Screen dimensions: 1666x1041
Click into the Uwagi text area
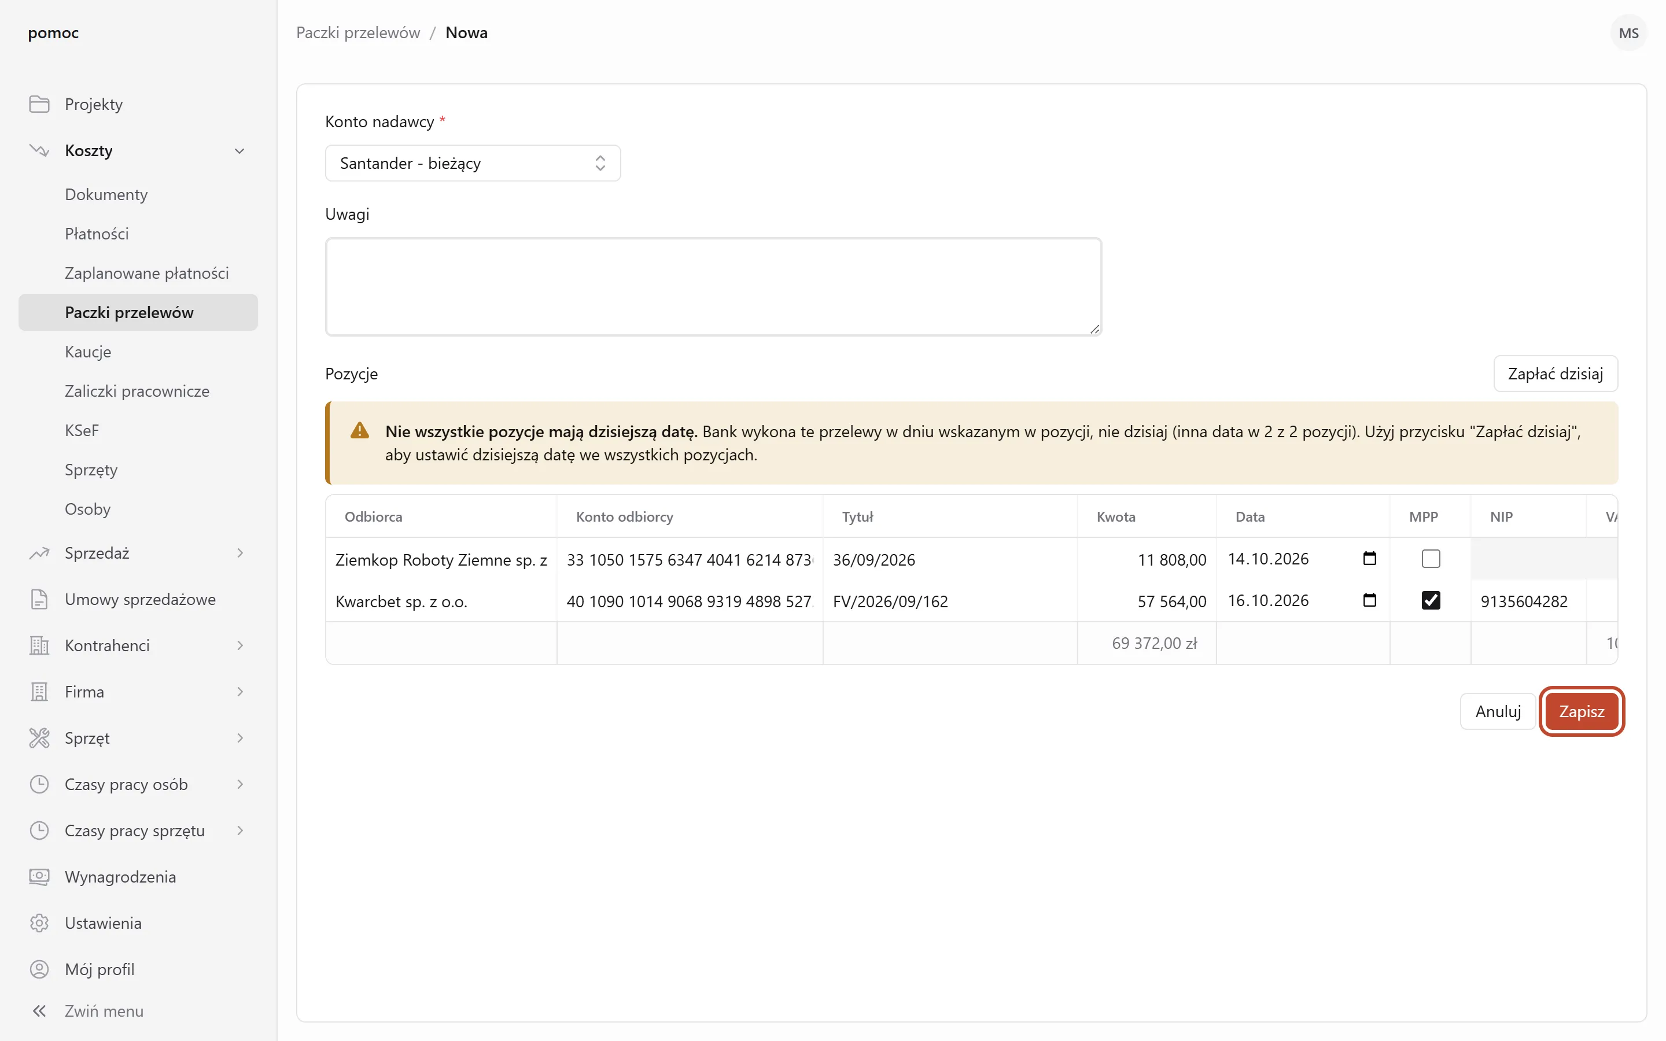coord(713,287)
